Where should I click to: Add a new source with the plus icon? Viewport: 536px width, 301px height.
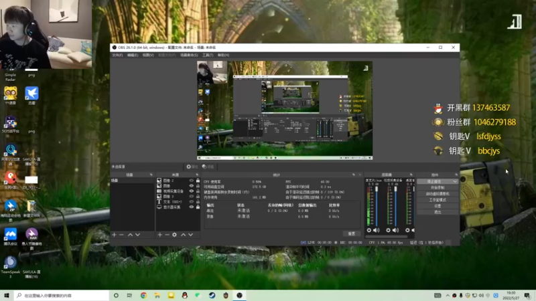point(159,235)
